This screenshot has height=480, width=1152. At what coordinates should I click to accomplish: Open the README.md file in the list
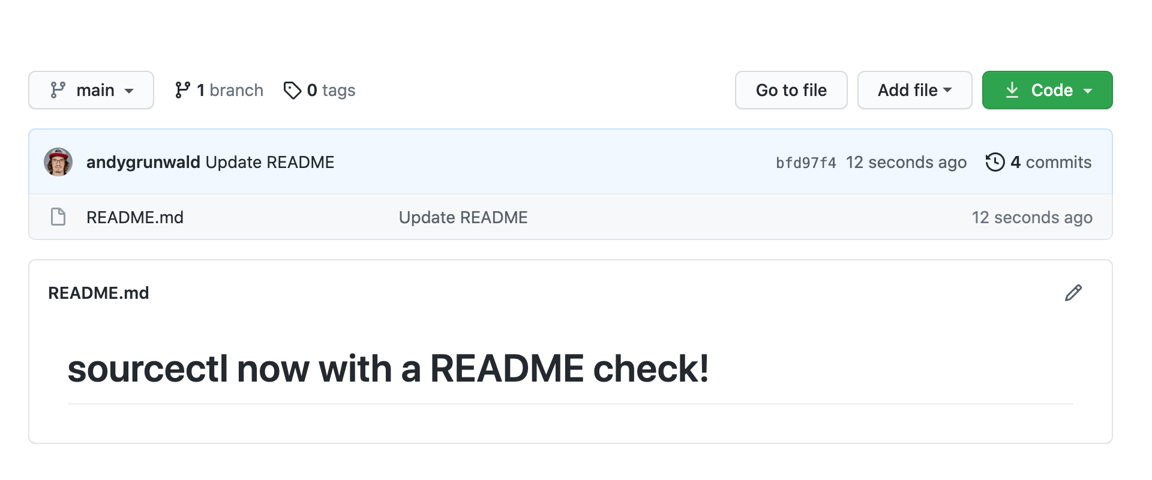tap(134, 217)
